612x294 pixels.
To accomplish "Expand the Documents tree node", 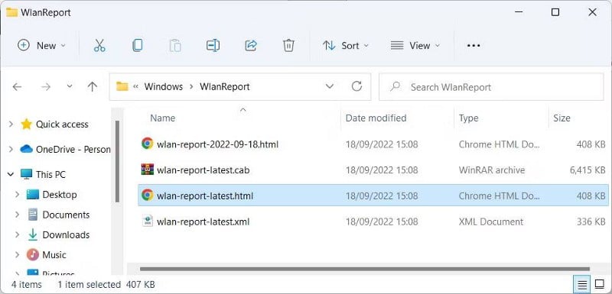I will click(17, 215).
